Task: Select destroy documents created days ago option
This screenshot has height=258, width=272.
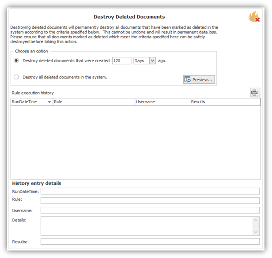Action: click(x=16, y=61)
